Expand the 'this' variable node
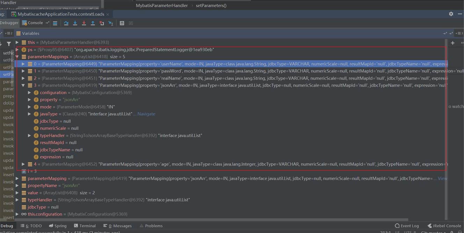464x233 pixels. coord(17,42)
